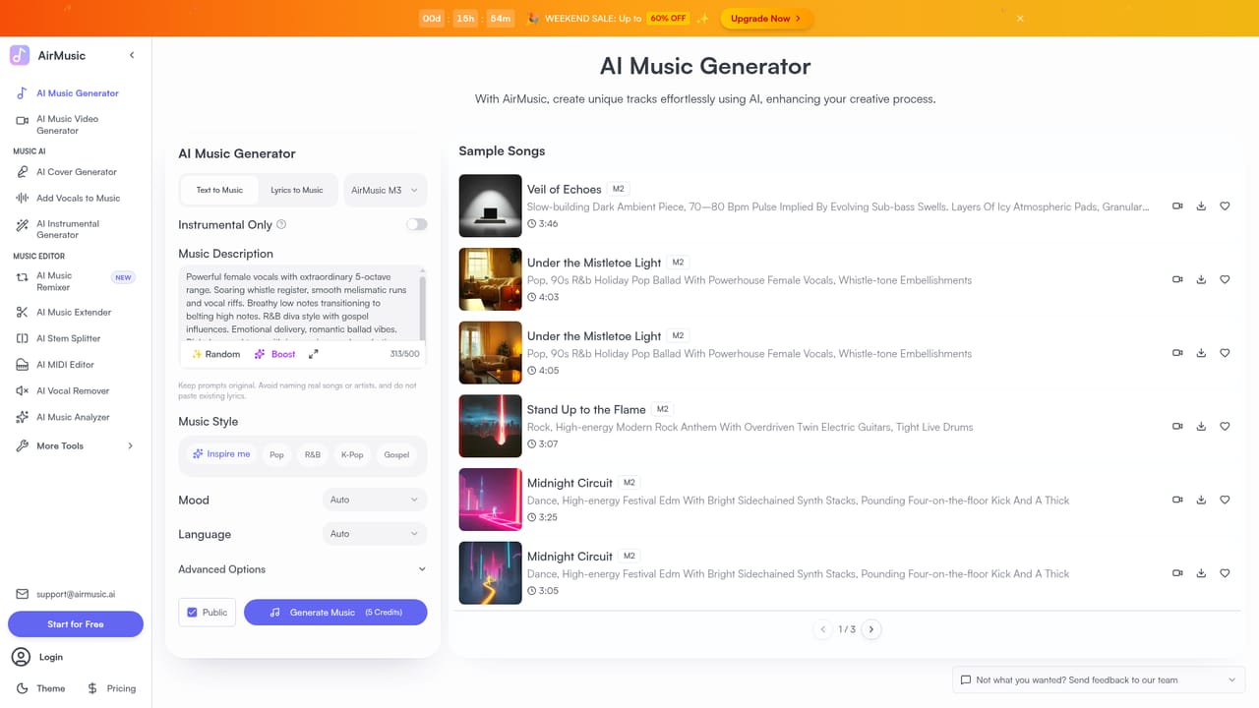Select the R&B music style chip

pyautogui.click(x=313, y=454)
